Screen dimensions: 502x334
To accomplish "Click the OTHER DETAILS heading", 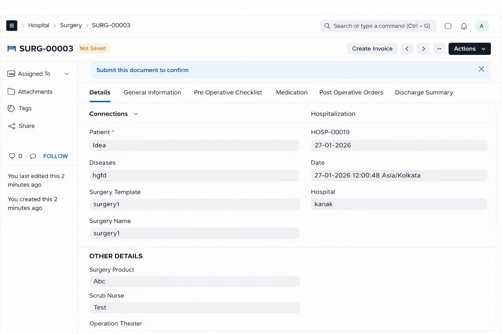I will pyautogui.click(x=116, y=256).
